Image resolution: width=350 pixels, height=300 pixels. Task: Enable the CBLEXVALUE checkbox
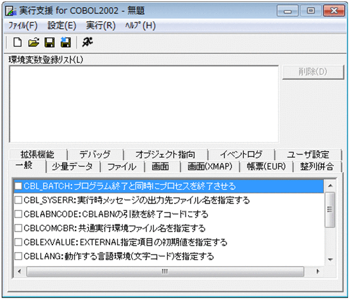point(19,242)
